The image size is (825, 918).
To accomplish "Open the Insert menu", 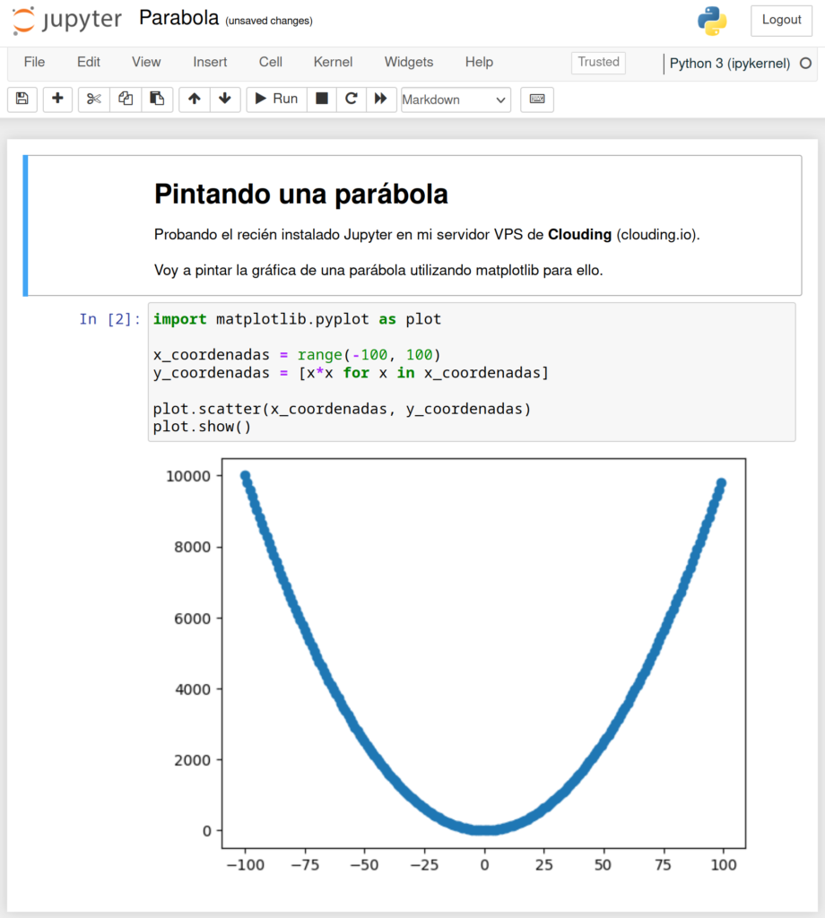I will [210, 62].
